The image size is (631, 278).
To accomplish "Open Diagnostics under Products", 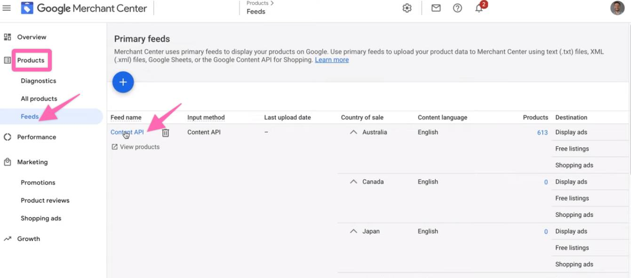I will pyautogui.click(x=39, y=81).
